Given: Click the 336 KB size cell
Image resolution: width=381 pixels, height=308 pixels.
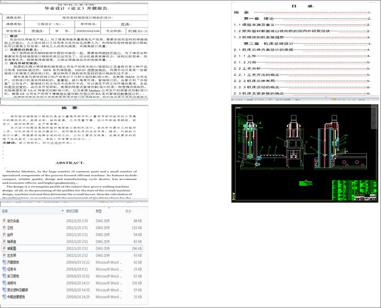Looking at the screenshot, I should click(137, 283).
